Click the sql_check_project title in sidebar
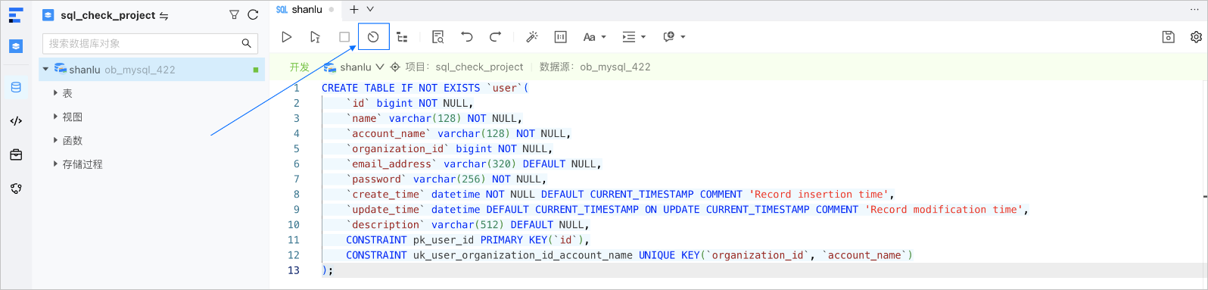 point(107,15)
